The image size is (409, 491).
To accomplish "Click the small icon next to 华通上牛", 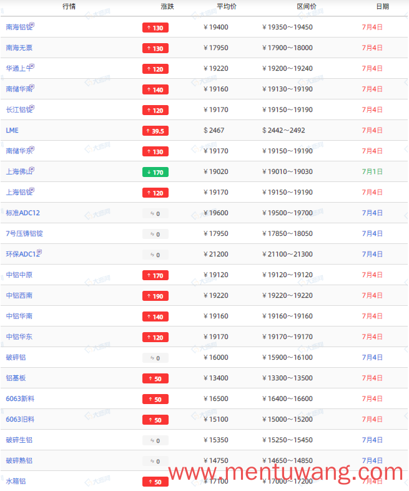I will [32, 66].
